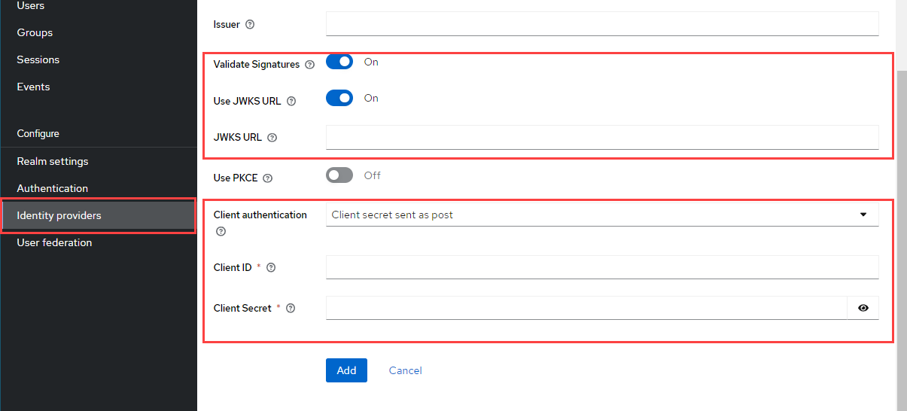Viewport: 907px width, 411px height.
Task: Open help icon next to Client ID
Action: click(272, 267)
